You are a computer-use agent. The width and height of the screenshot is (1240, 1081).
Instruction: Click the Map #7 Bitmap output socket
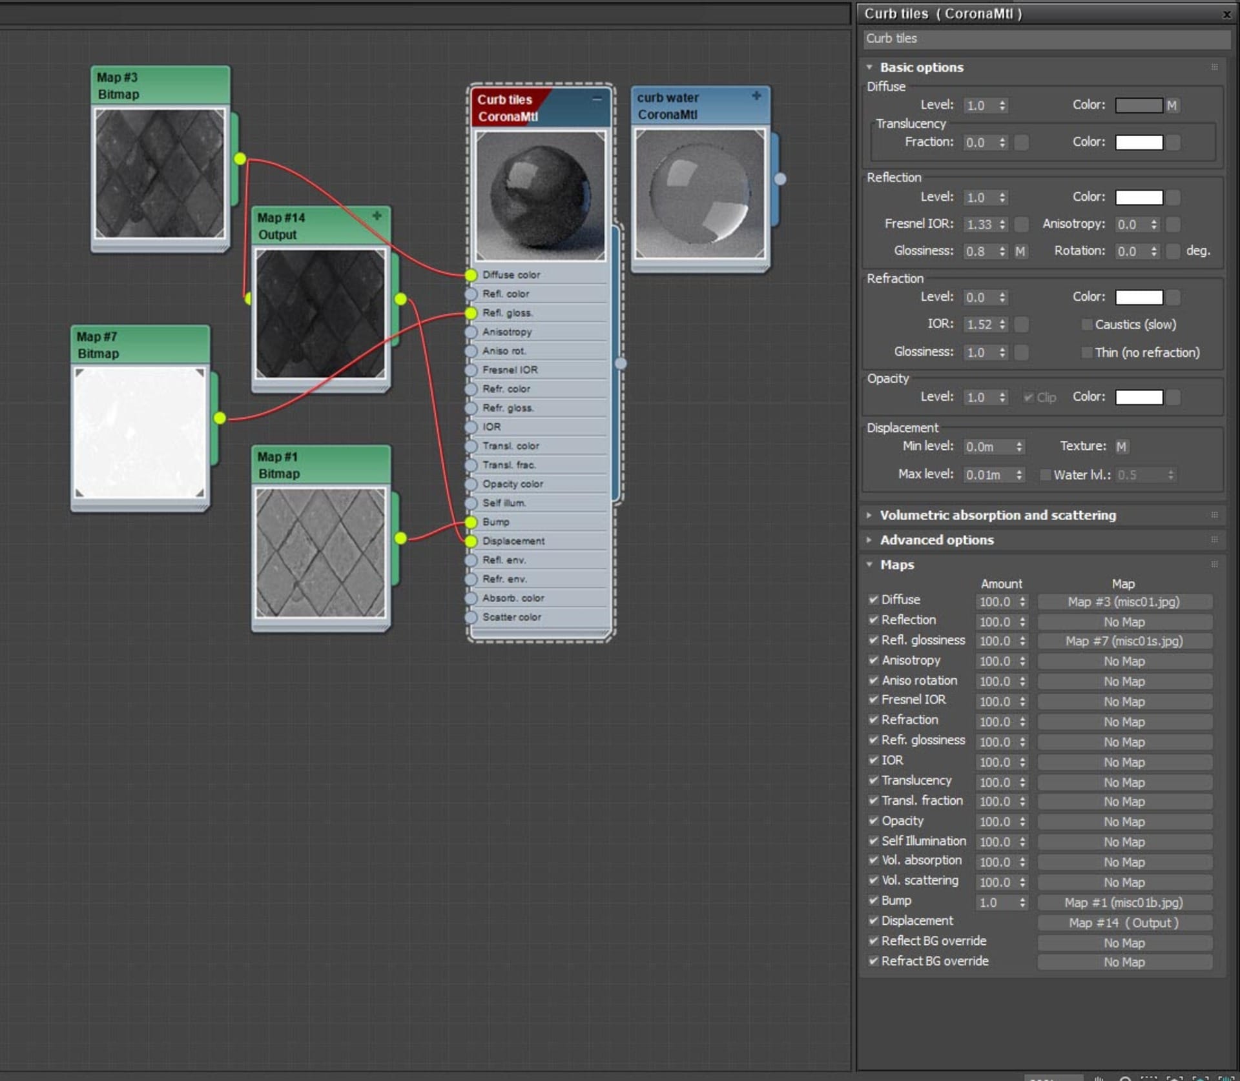coord(220,418)
